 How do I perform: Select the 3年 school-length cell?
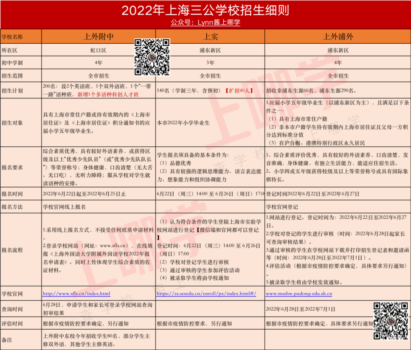pos(210,63)
